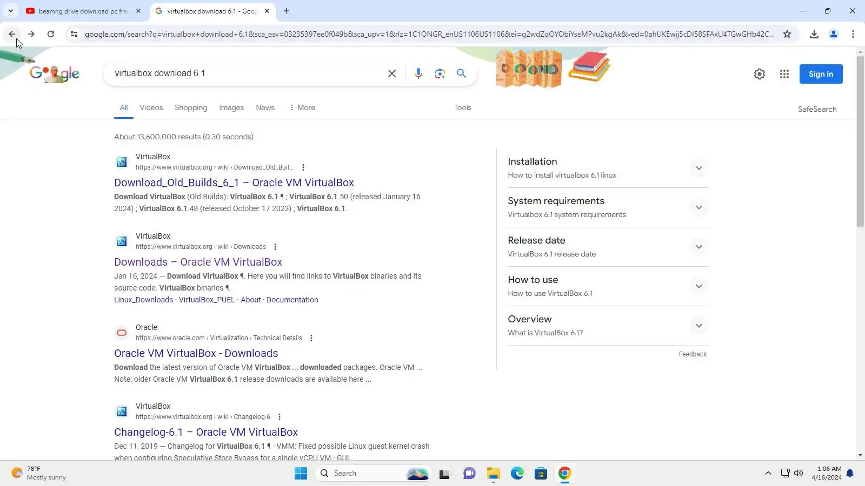
Task: Open Chrome downloads icon
Action: point(814,34)
